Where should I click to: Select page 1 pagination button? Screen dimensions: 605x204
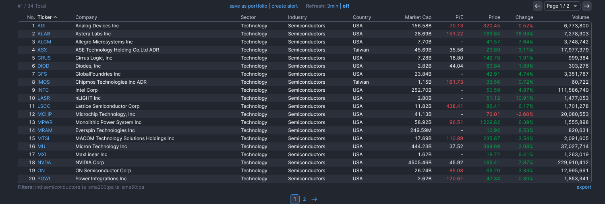click(295, 199)
